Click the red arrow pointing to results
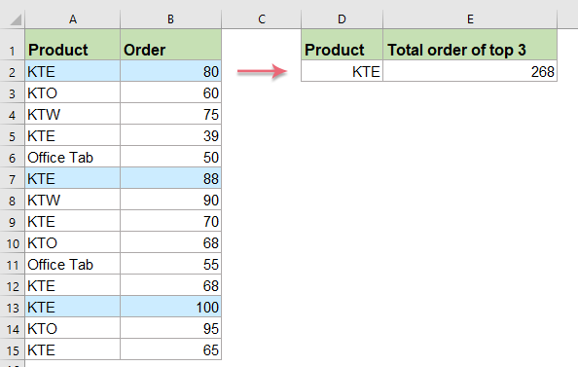 262,71
